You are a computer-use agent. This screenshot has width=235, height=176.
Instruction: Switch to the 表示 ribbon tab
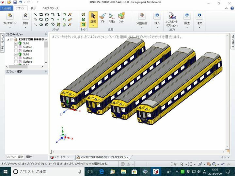33,8
